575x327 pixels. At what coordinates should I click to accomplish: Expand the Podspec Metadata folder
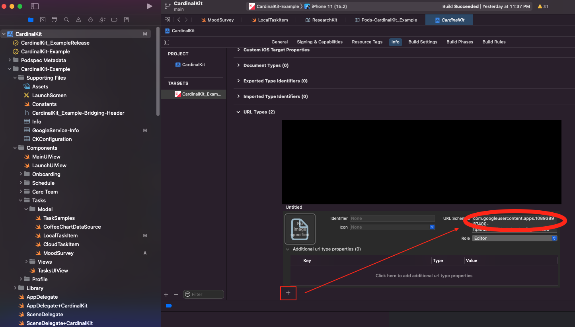click(x=10, y=60)
